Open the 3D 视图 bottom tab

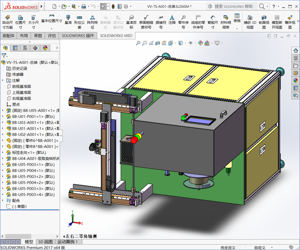pos(45,242)
